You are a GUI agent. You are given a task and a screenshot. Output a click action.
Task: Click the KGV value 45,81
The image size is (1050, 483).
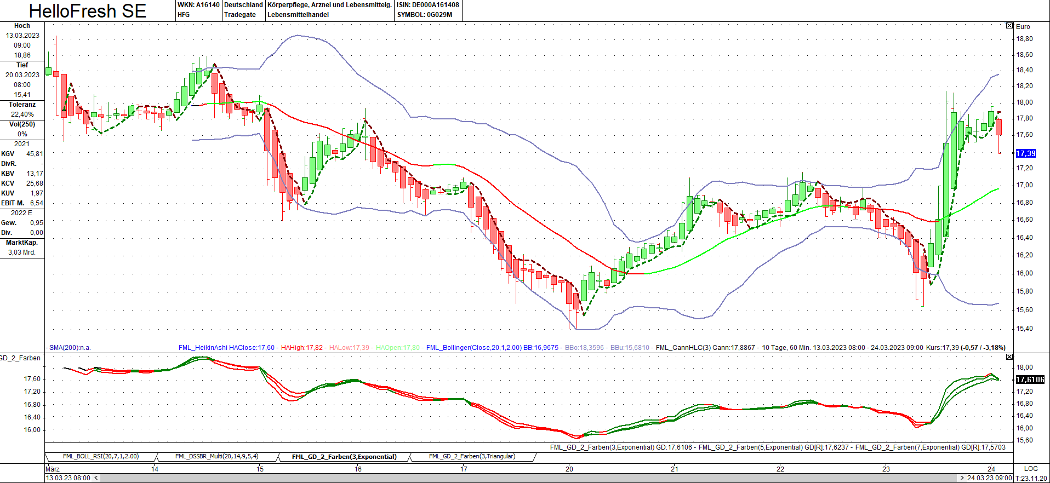click(35, 154)
